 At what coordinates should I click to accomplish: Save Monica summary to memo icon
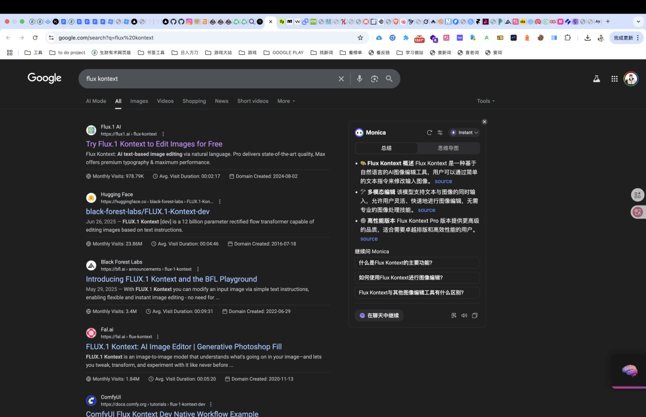point(453,315)
